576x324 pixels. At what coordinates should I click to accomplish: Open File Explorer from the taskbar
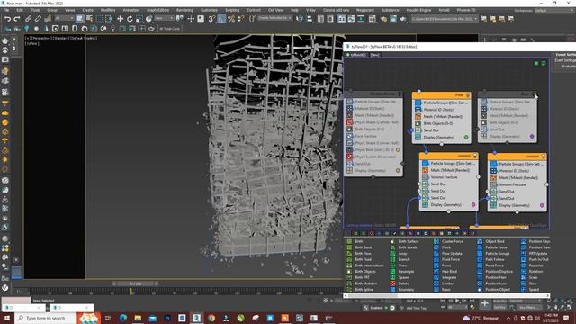tap(138, 318)
